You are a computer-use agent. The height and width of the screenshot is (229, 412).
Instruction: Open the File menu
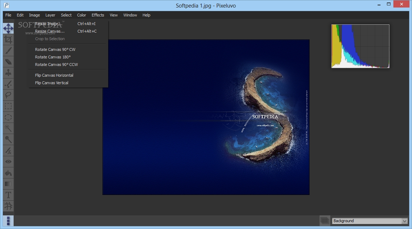pos(8,15)
